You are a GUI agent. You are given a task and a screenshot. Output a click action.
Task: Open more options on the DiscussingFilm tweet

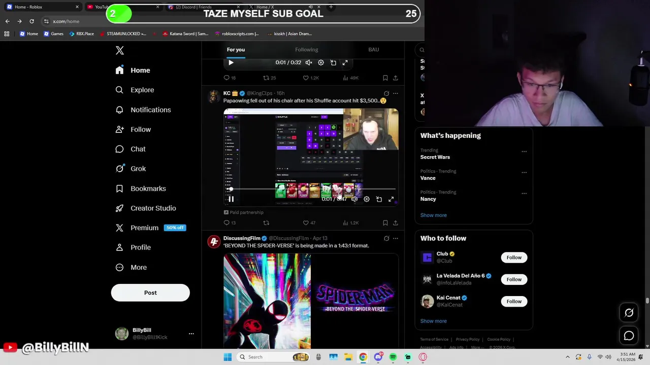pyautogui.click(x=395, y=238)
